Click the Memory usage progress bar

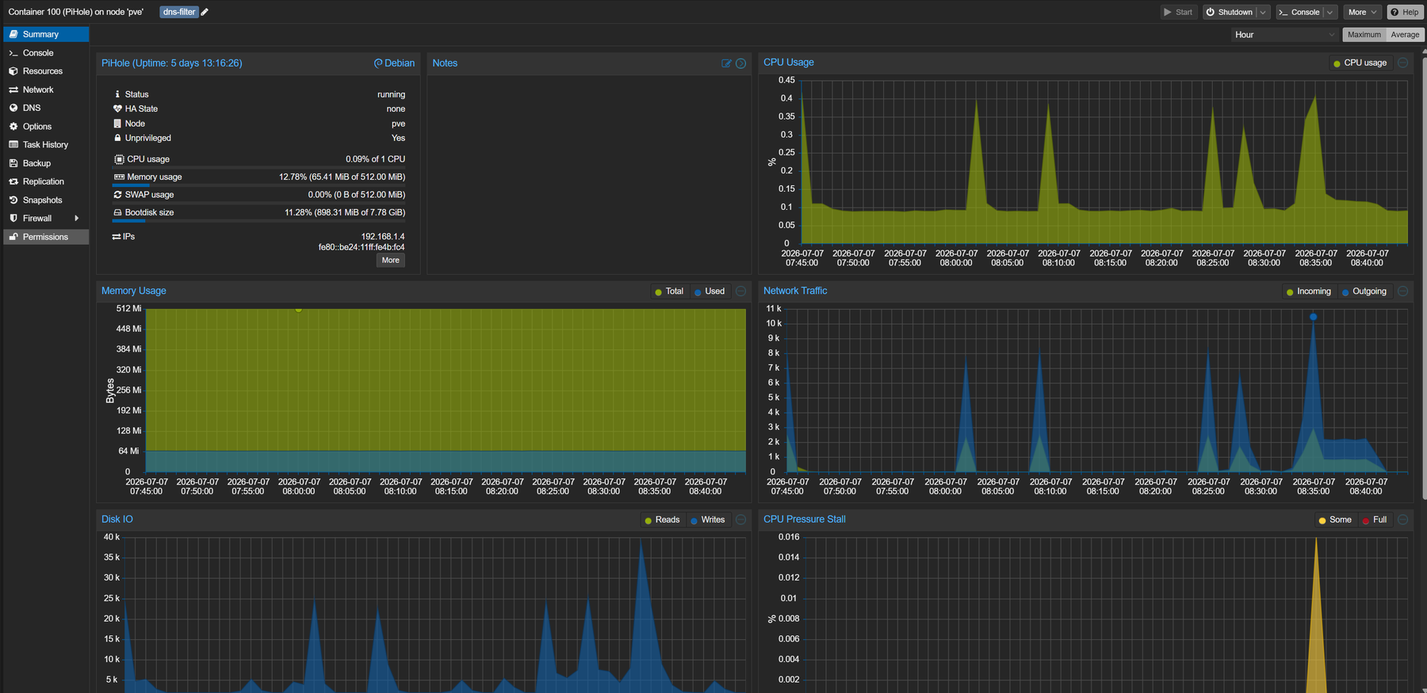click(258, 185)
